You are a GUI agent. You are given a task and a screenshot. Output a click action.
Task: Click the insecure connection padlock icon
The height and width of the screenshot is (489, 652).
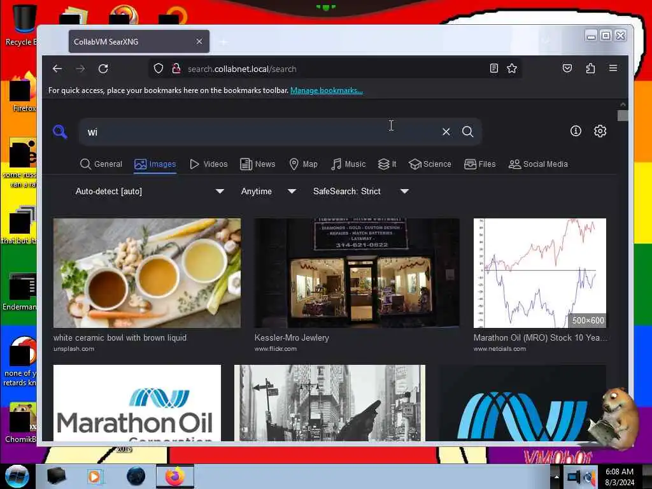[176, 69]
